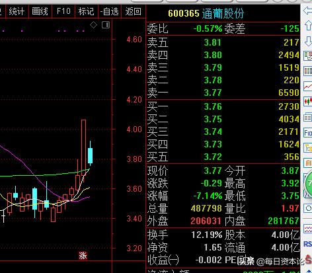Image resolution: width=312 pixels, height=273 pixels.
Task: Click the down arrow sidebar icon
Action: coord(308,41)
